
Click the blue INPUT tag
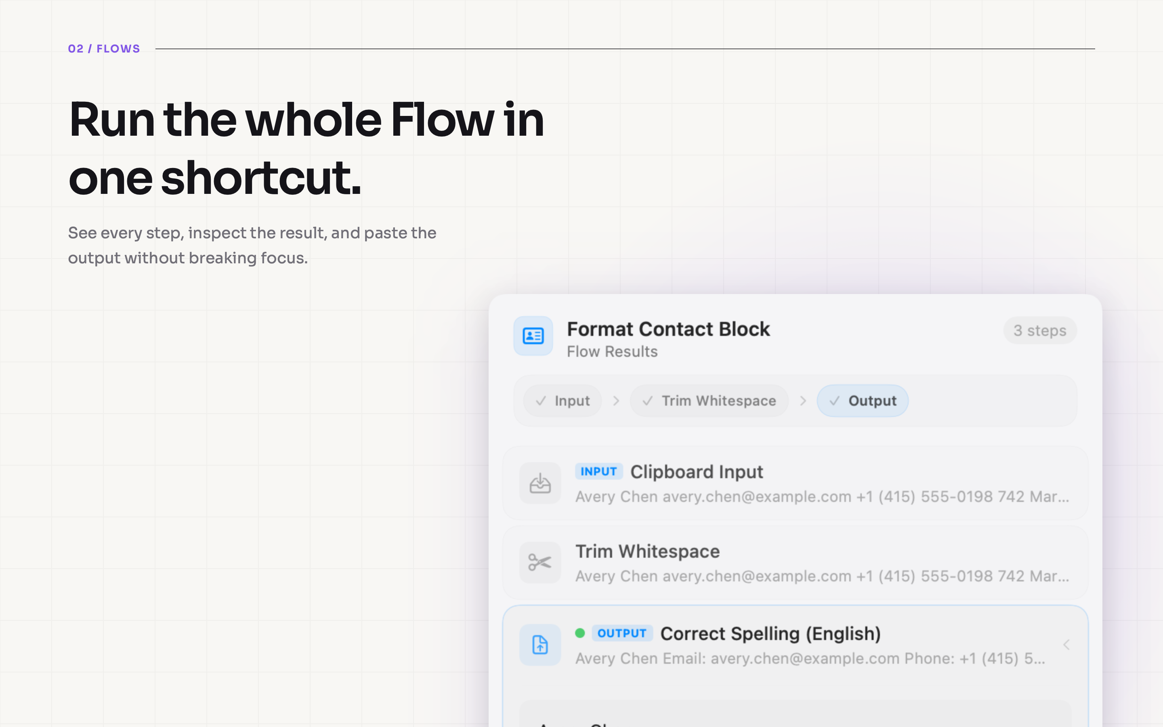point(599,471)
